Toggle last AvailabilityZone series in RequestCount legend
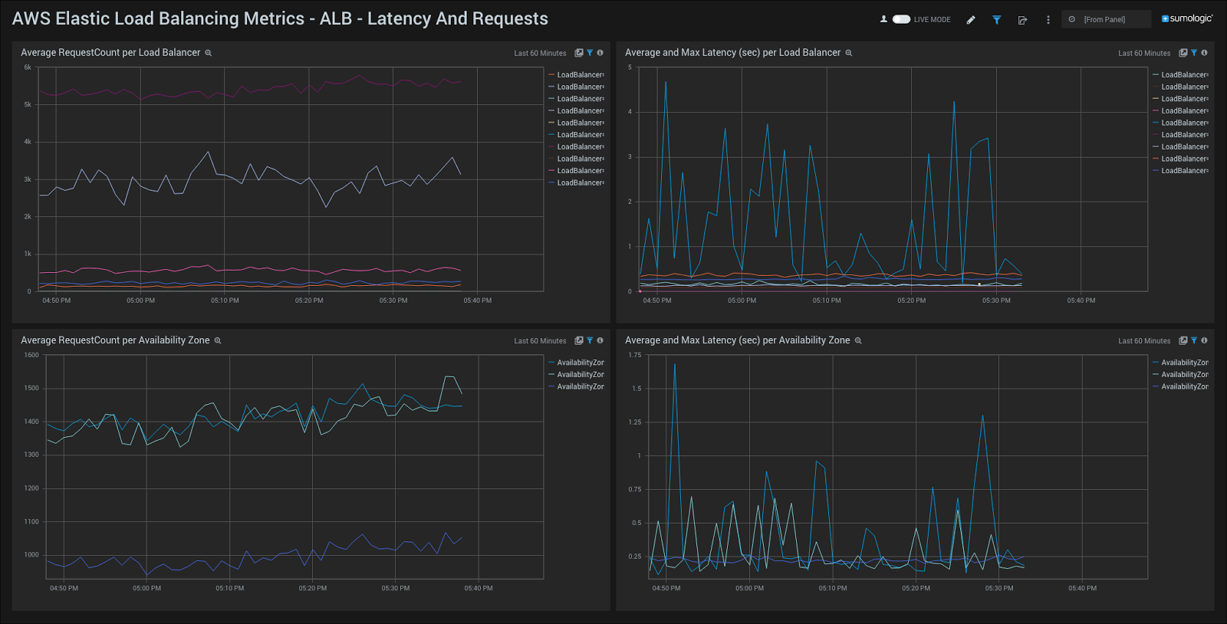Screen dimensions: 1227x624 coord(580,387)
